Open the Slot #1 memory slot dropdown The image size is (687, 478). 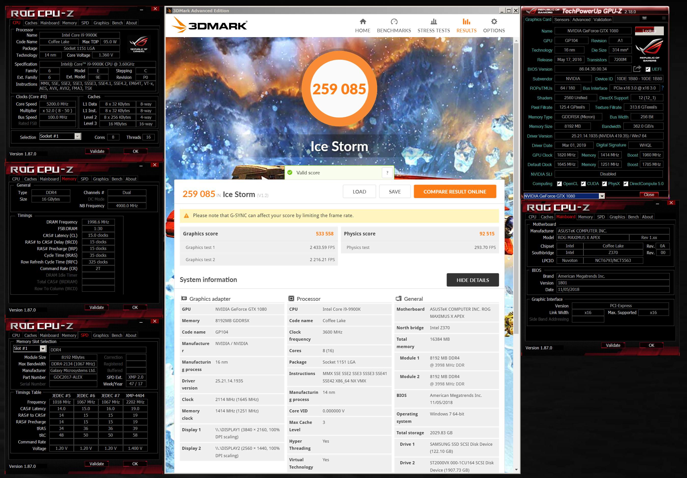click(x=43, y=349)
